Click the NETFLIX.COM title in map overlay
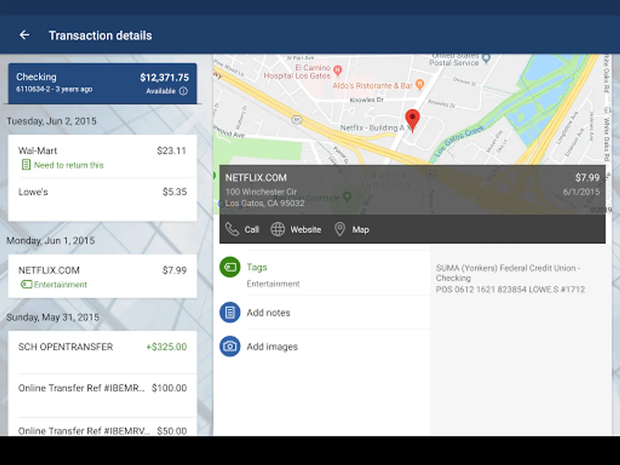The height and width of the screenshot is (465, 620). click(256, 178)
